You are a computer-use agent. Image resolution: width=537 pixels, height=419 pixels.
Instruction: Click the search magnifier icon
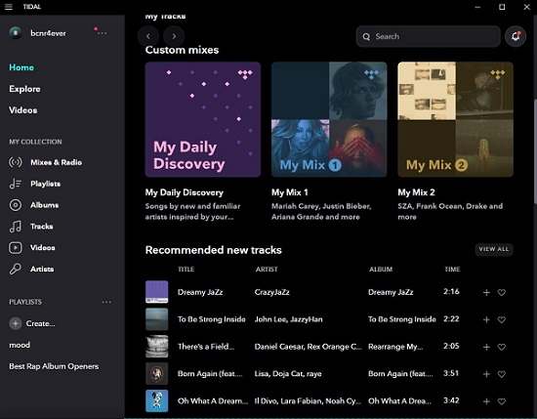coord(366,37)
